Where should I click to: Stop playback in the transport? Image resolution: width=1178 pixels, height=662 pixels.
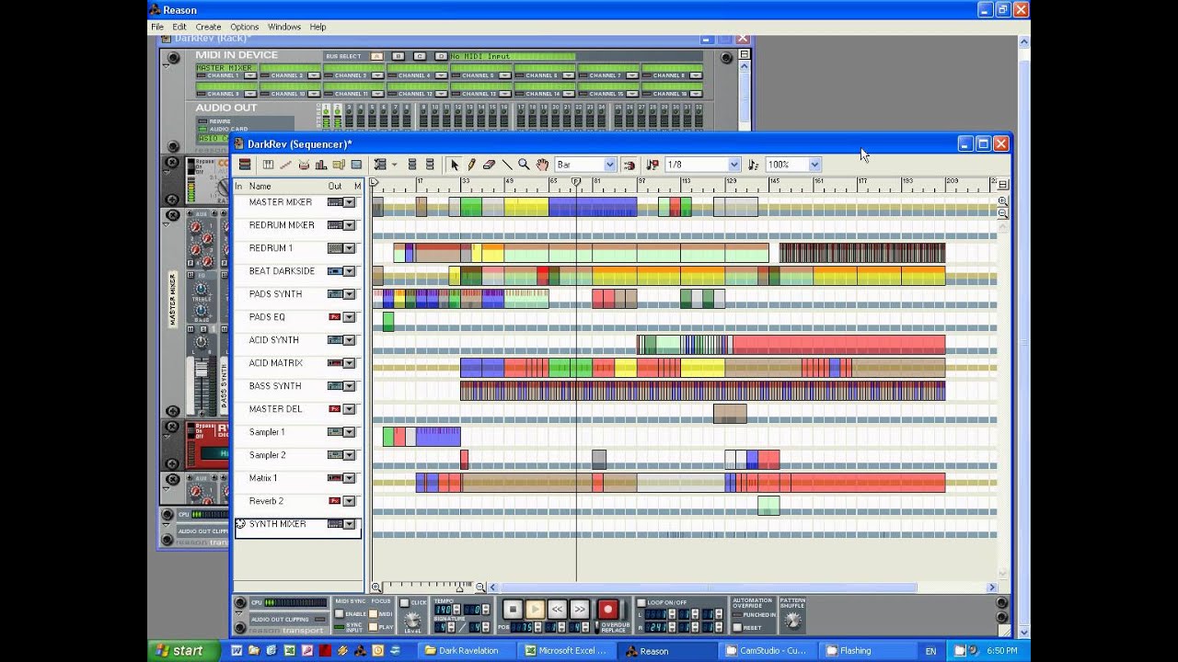513,609
